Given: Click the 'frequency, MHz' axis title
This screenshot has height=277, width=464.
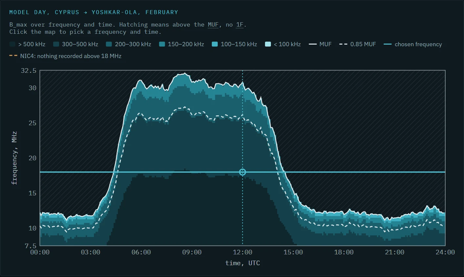Looking at the screenshot, I should point(14,158).
